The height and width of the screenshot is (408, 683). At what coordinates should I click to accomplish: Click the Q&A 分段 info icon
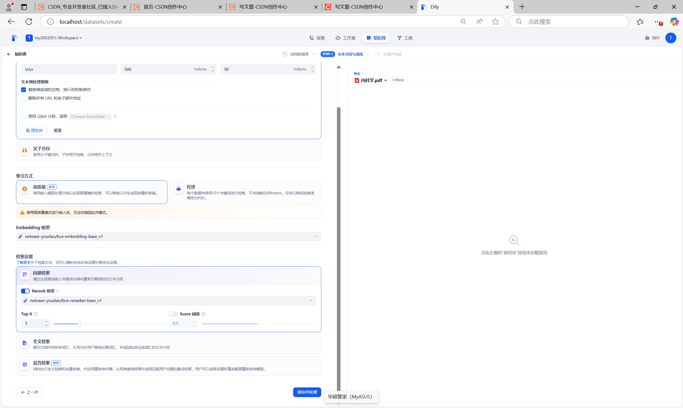115,117
